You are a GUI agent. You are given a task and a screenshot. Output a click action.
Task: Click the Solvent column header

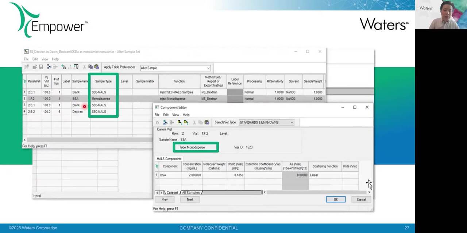click(x=294, y=81)
